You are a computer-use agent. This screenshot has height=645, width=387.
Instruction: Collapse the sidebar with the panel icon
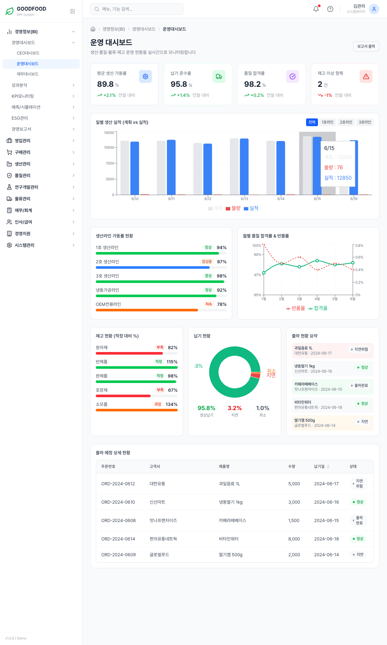tap(73, 11)
